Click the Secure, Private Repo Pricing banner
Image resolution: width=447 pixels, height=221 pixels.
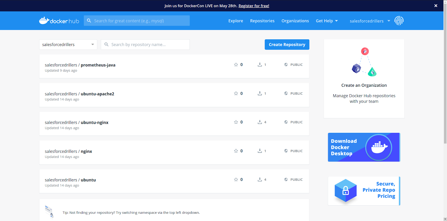click(x=364, y=191)
